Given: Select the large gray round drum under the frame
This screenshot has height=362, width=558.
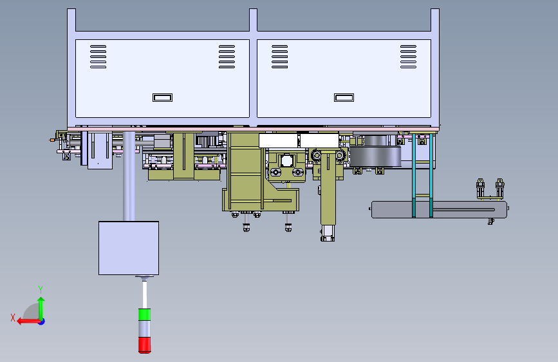Looking at the screenshot, I should (375, 156).
